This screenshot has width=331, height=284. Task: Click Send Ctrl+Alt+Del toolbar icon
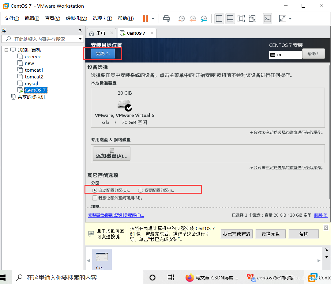[166, 19]
